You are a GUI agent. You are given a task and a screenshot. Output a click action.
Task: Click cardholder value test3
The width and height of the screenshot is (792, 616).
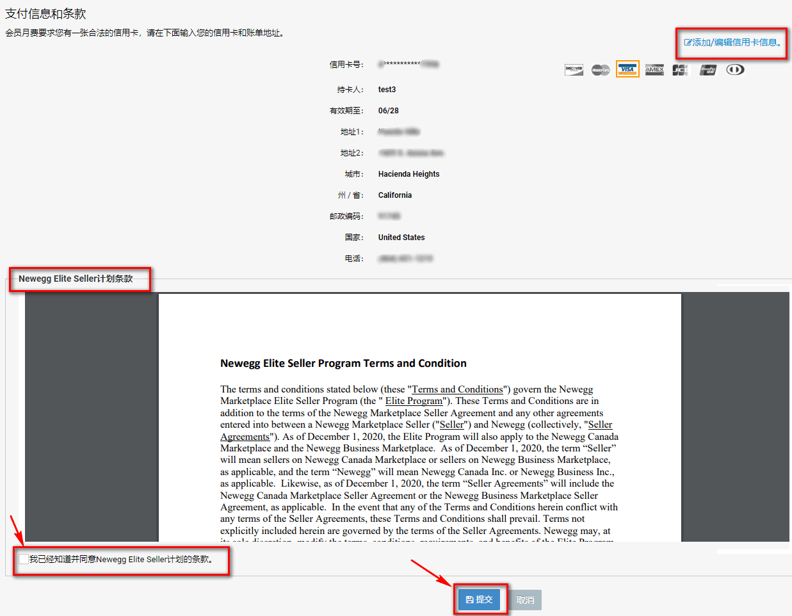pos(387,90)
